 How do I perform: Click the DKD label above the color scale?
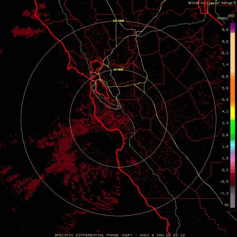pyautogui.click(x=231, y=16)
